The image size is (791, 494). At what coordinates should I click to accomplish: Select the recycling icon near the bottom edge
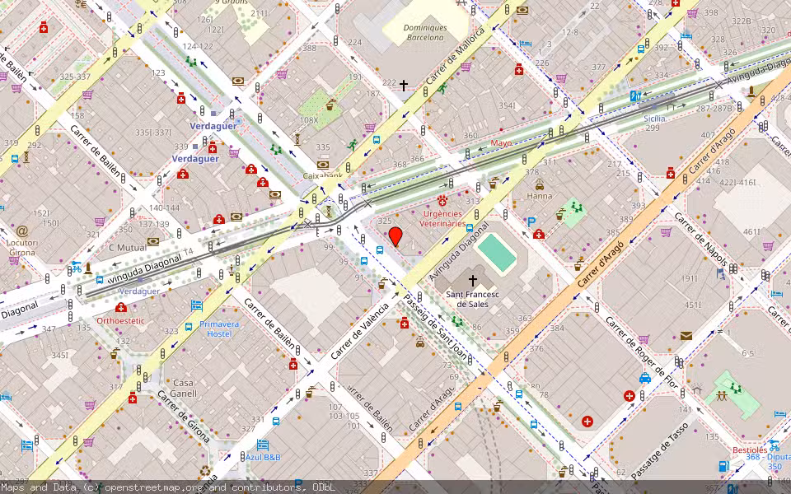point(205,471)
